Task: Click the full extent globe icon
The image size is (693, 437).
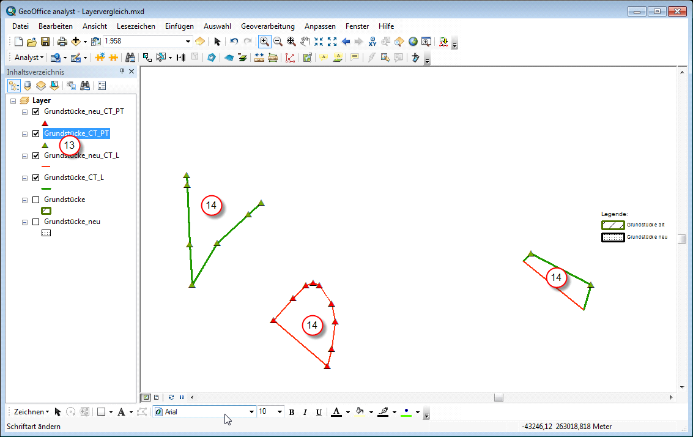Action: (x=413, y=42)
